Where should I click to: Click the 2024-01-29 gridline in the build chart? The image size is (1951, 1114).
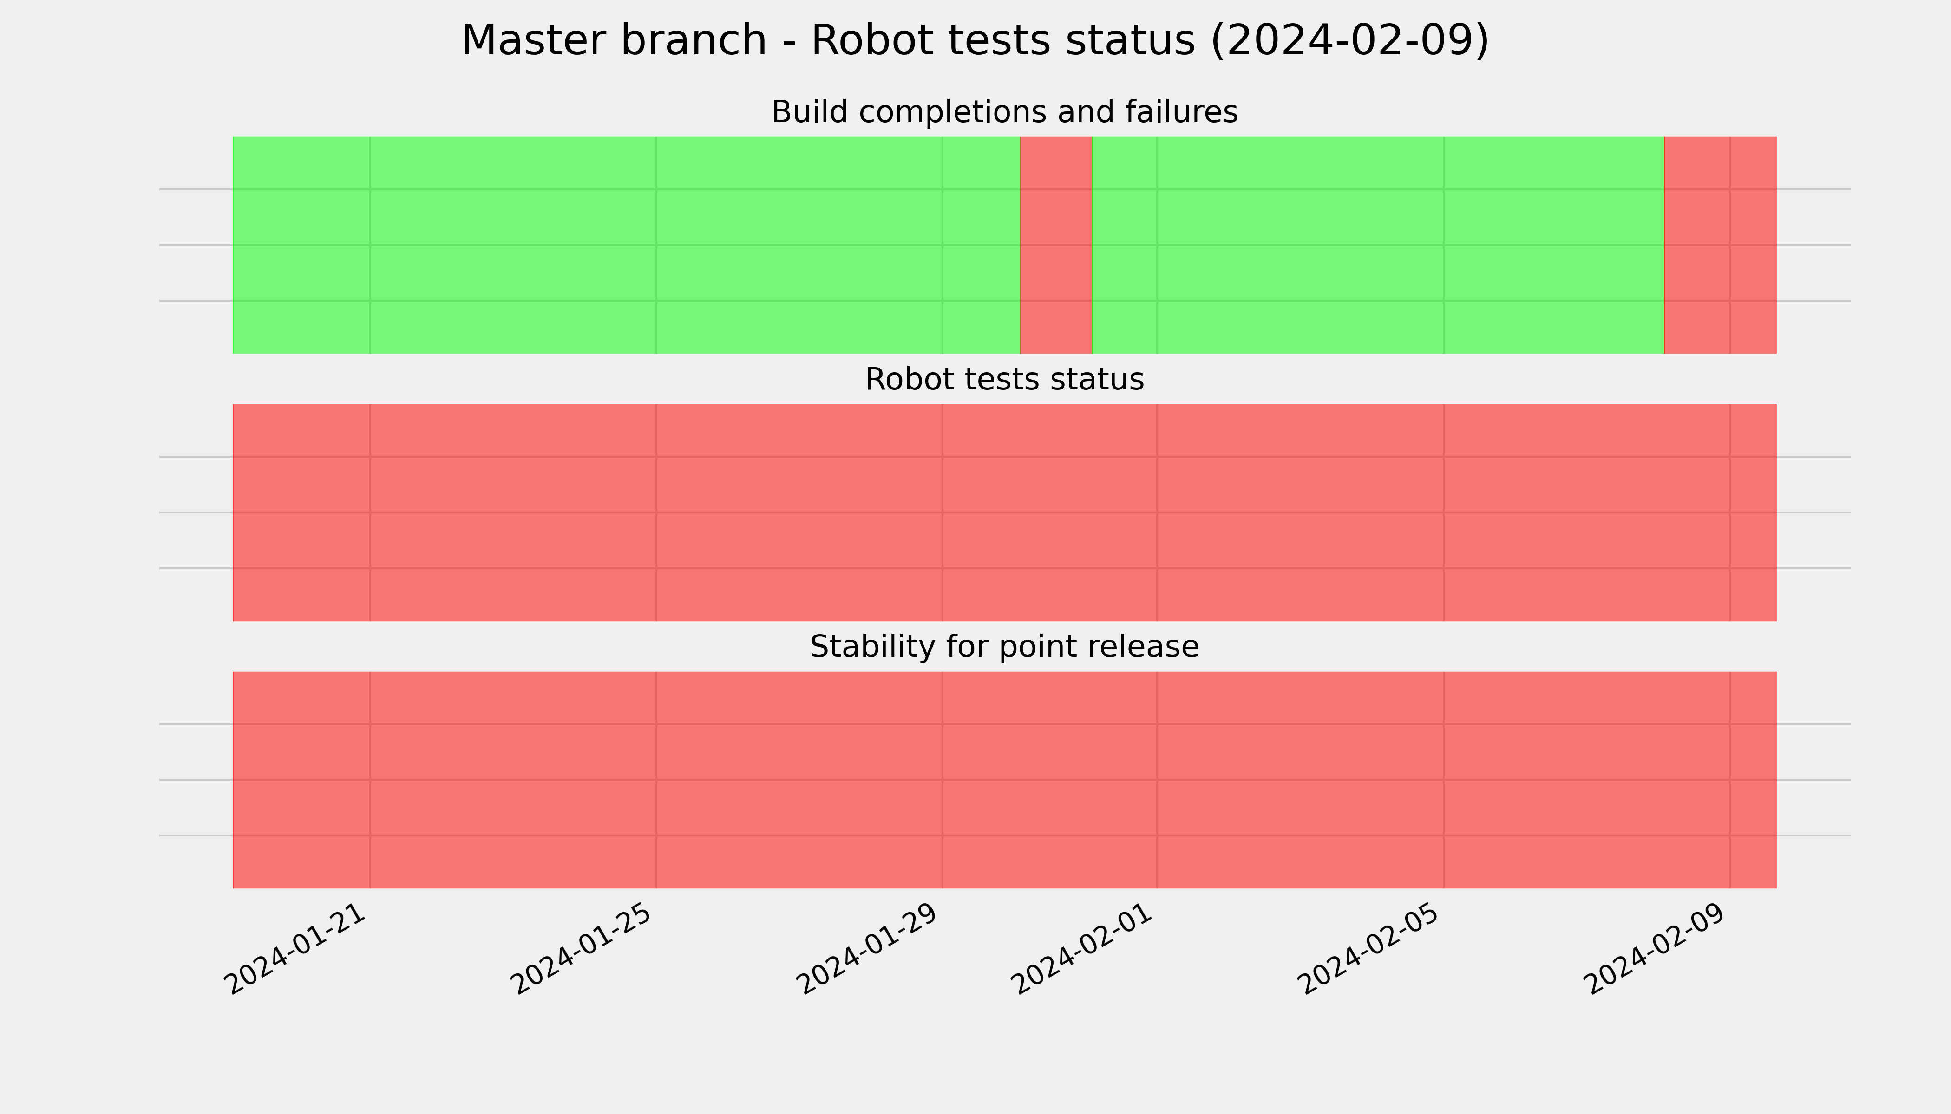943,245
